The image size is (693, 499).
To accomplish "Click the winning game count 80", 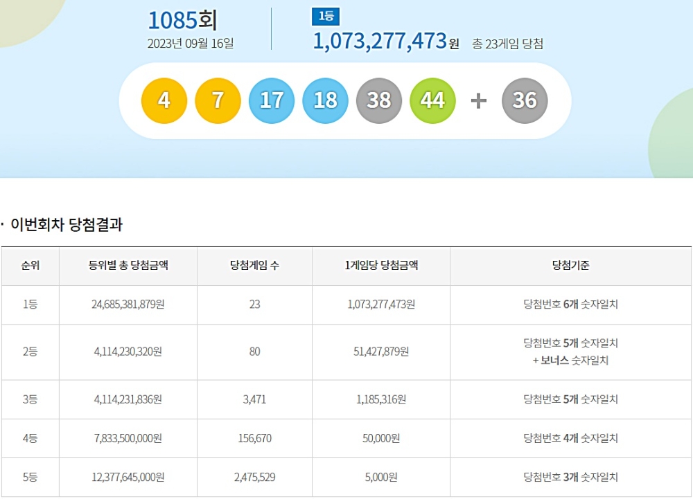I will [254, 352].
